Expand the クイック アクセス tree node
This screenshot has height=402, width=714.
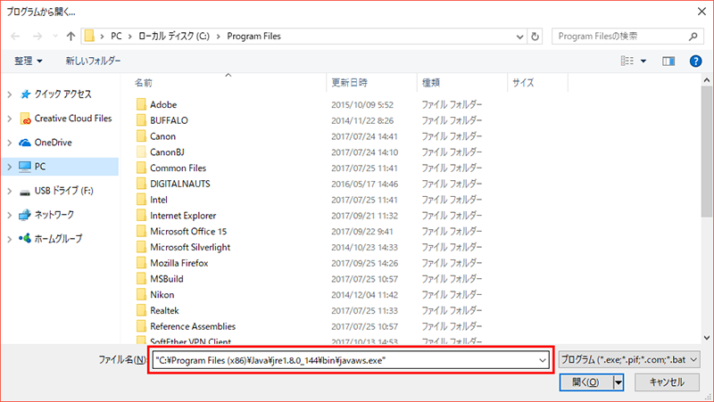click(x=10, y=94)
